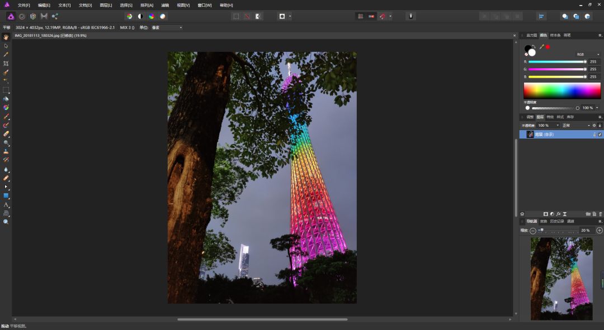Select the Crop tool in left toolbar
The width and height of the screenshot is (604, 330).
pyautogui.click(x=6, y=63)
